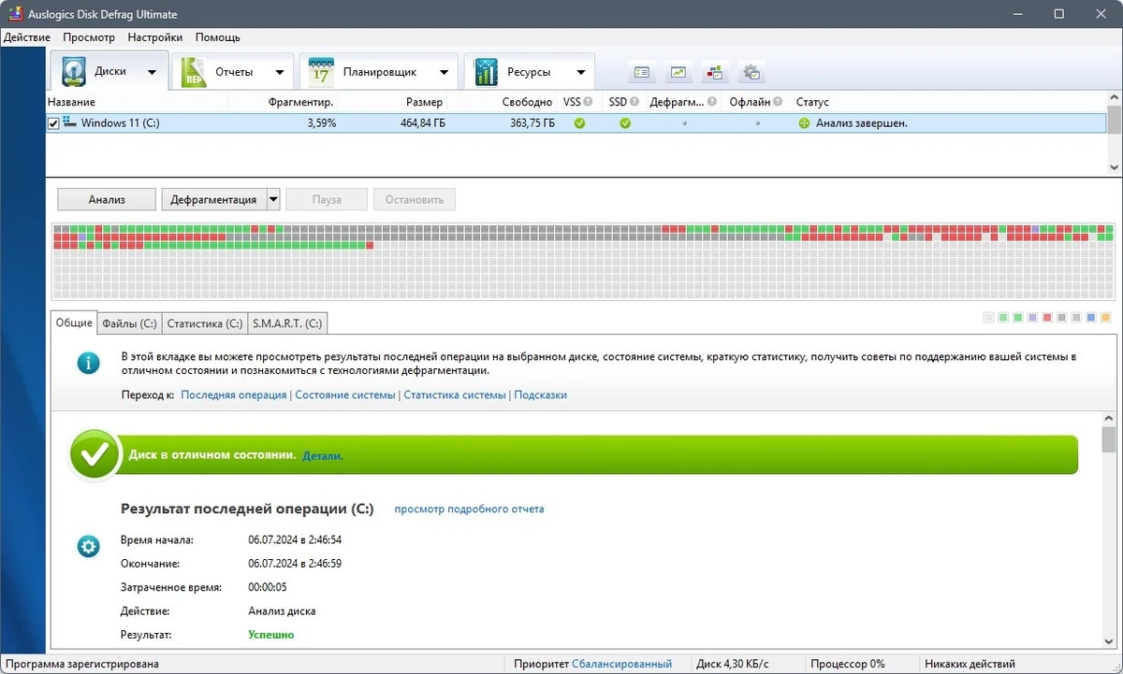Viewport: 1123px width, 674px height.
Task: Click the Reports tab REP icon
Action: (194, 72)
